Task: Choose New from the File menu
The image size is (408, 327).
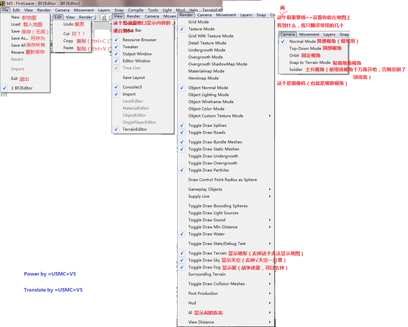Action: click(25, 17)
